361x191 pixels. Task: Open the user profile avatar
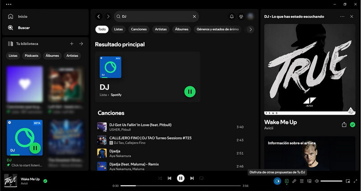250,16
